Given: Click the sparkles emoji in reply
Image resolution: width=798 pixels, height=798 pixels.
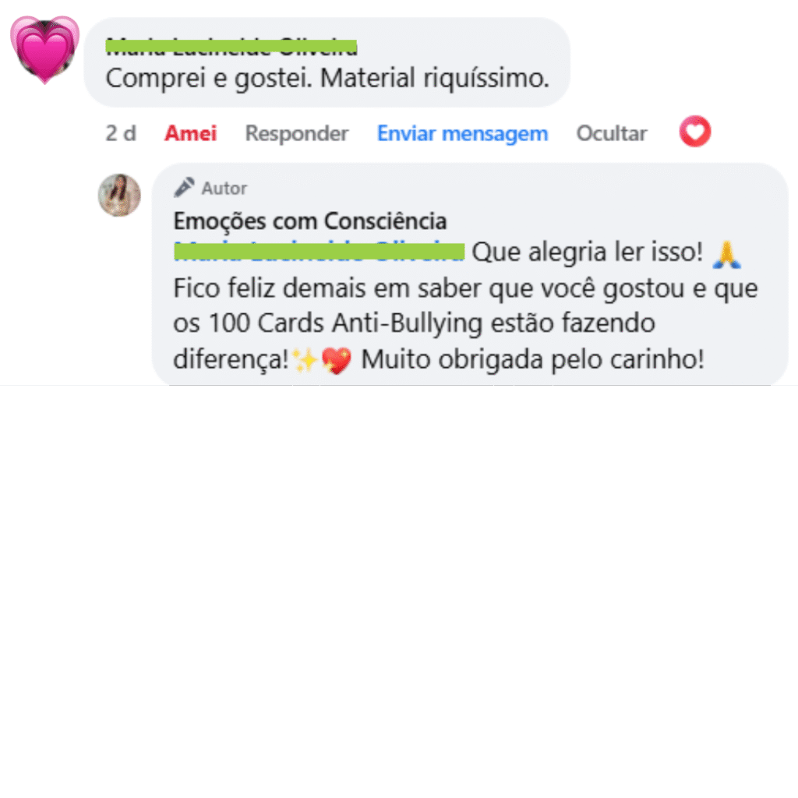Looking at the screenshot, I should (x=305, y=361).
